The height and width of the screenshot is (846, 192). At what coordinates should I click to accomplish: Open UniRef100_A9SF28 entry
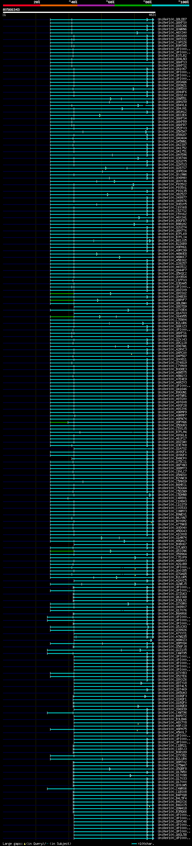[172, 406]
